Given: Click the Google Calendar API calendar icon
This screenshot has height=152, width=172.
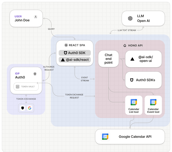Looking at the screenshot, I should 105,137.
